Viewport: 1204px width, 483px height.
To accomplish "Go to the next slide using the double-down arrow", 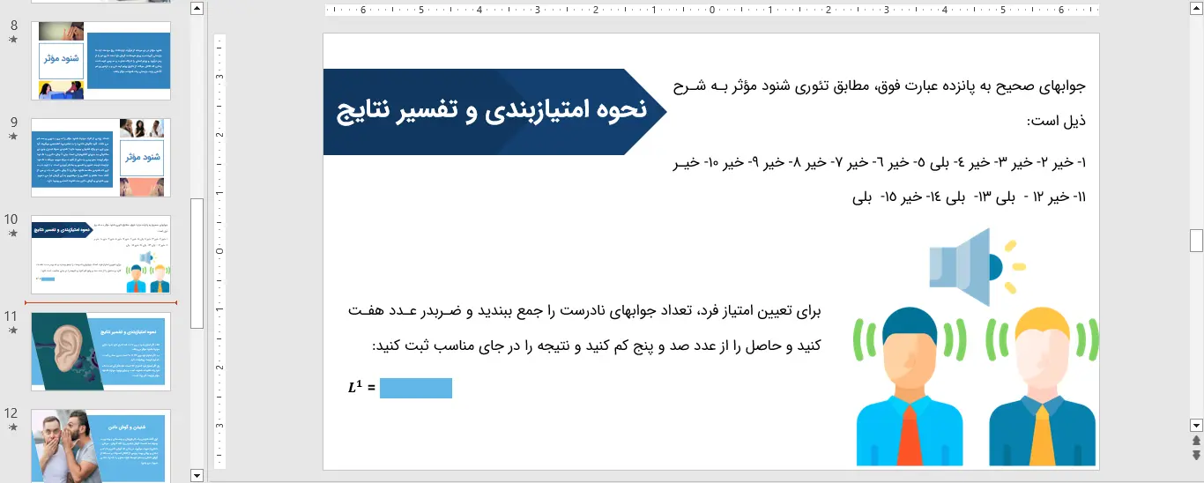I will click(1196, 455).
